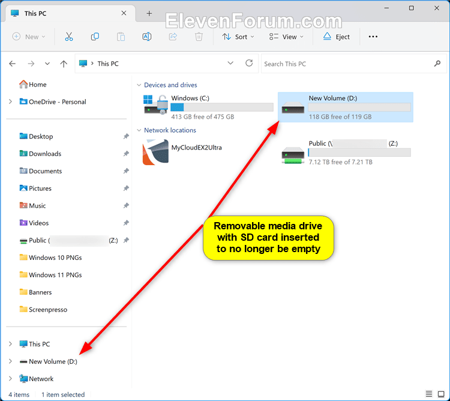
Task: Expand Network in navigation pane
Action: 10,379
